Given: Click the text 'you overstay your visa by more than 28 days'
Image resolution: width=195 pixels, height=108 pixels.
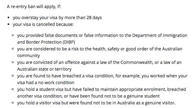Looking at the screenshot, I should click(x=57, y=18).
